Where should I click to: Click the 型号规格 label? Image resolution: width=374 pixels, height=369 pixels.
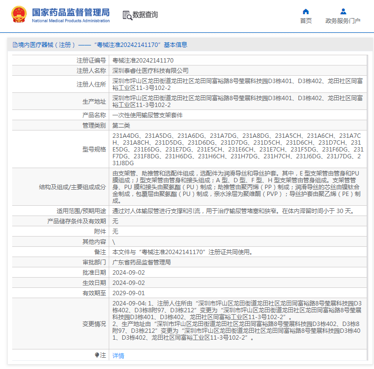click(x=94, y=150)
